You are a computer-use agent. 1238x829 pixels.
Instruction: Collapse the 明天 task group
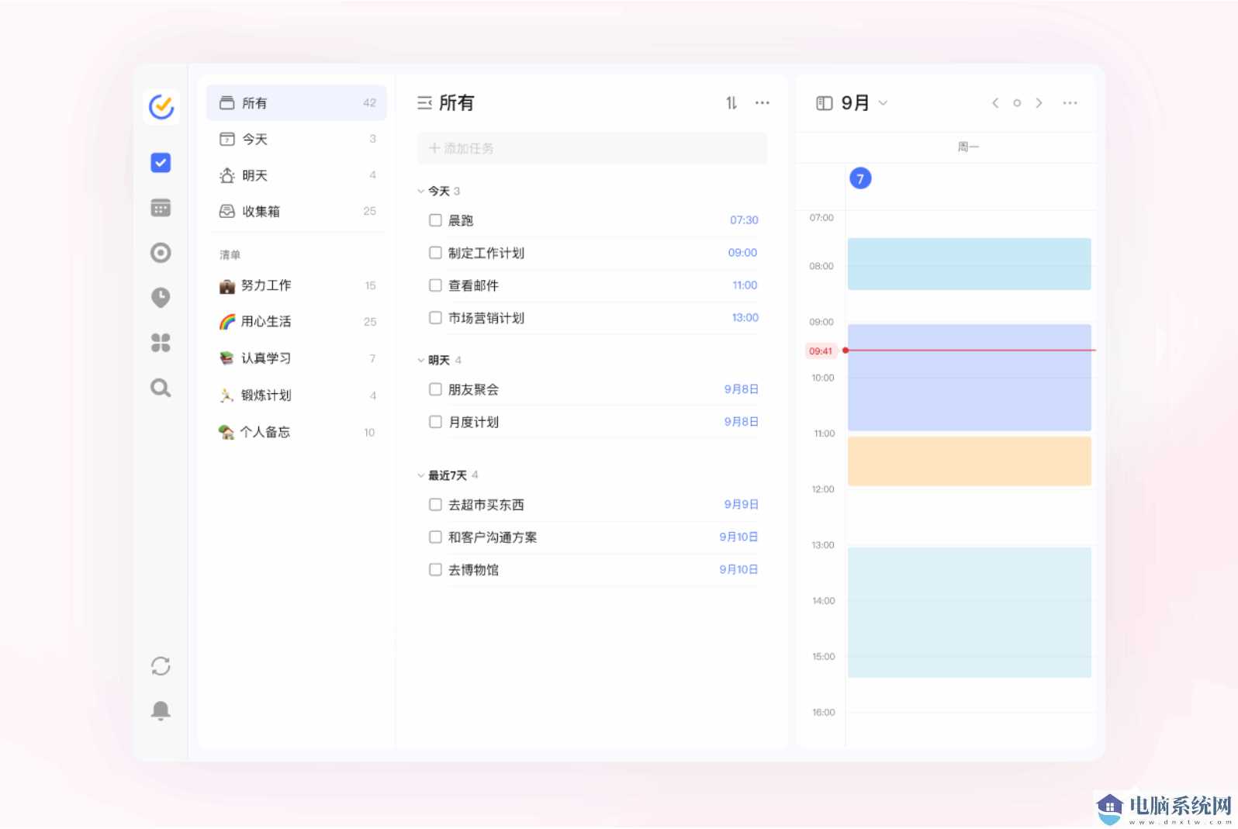click(421, 361)
